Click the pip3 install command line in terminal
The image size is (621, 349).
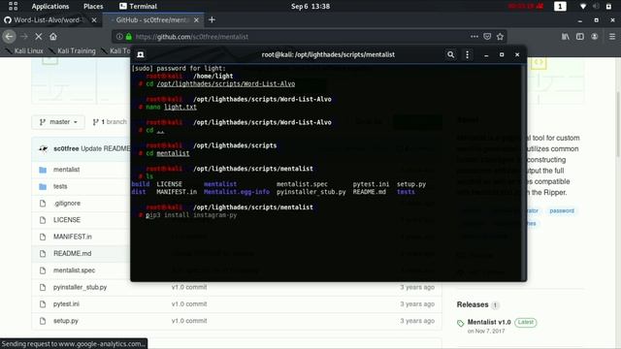pos(191,215)
